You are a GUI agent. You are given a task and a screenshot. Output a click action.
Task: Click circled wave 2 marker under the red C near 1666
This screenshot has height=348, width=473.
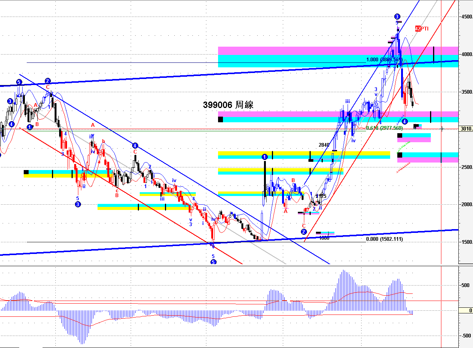304,232
